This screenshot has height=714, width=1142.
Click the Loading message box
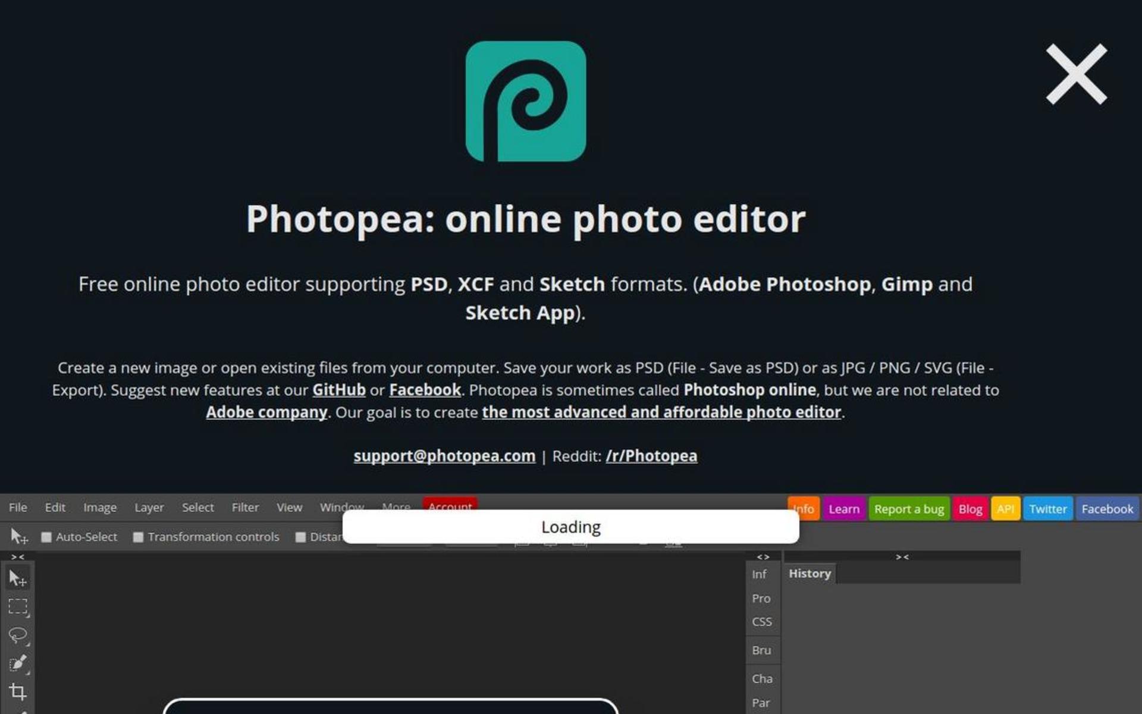[571, 527]
